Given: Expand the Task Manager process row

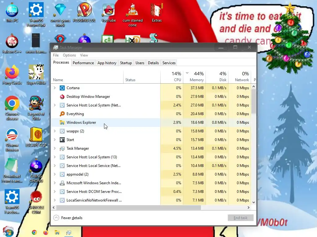Looking at the screenshot, I should (x=54, y=148).
